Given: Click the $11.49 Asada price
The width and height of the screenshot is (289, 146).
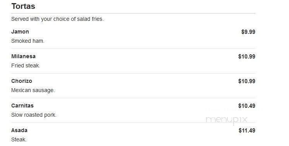Looking at the screenshot, I should 247,131.
